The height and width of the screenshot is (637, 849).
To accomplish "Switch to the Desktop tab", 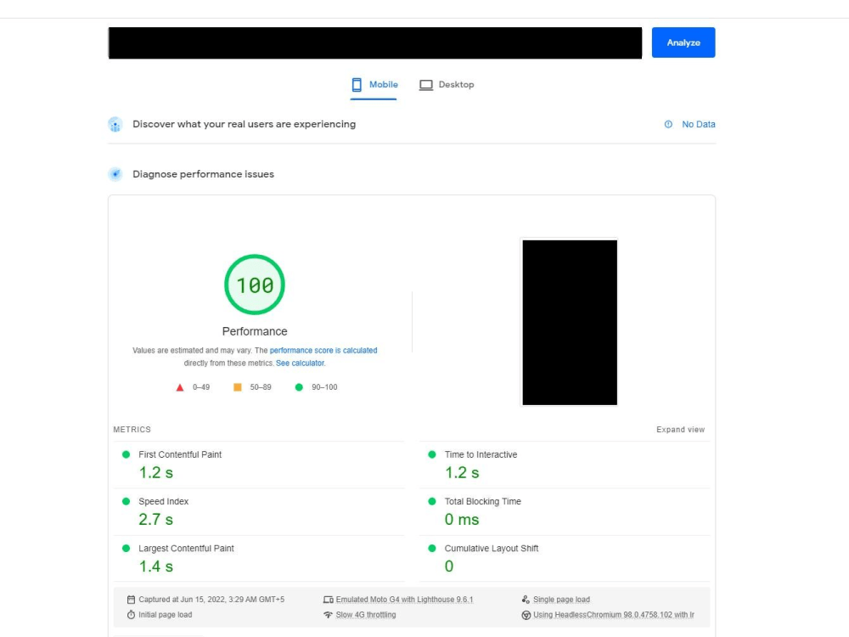I will (x=447, y=85).
